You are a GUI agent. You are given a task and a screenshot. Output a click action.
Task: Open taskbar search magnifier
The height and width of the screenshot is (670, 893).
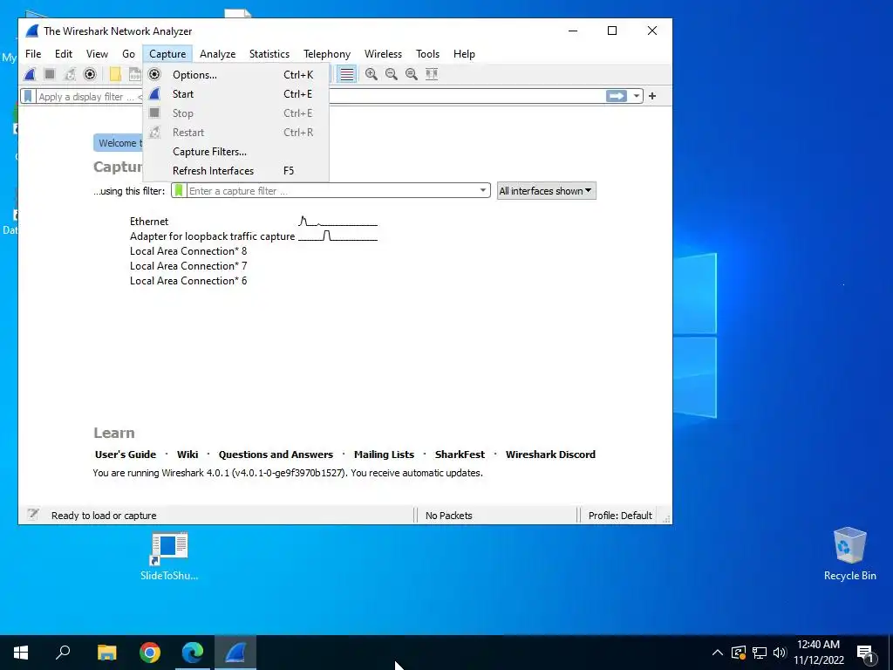63,653
